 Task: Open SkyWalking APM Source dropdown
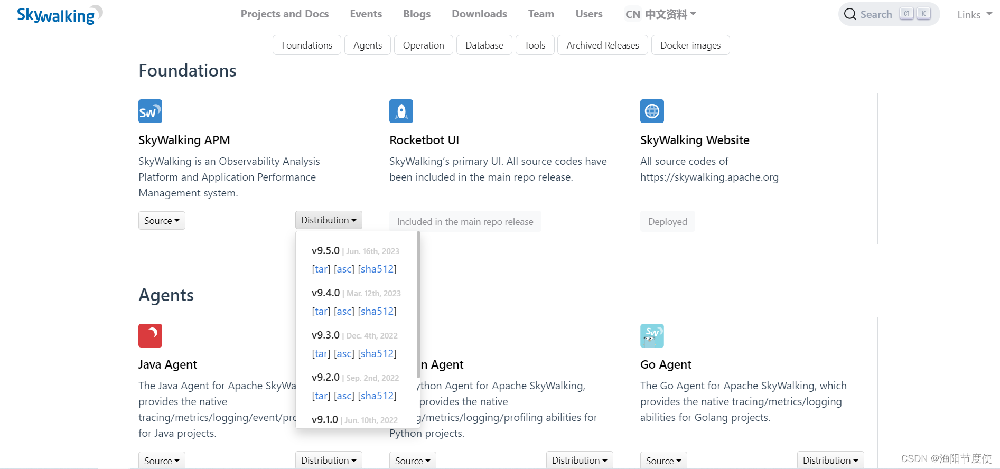162,220
